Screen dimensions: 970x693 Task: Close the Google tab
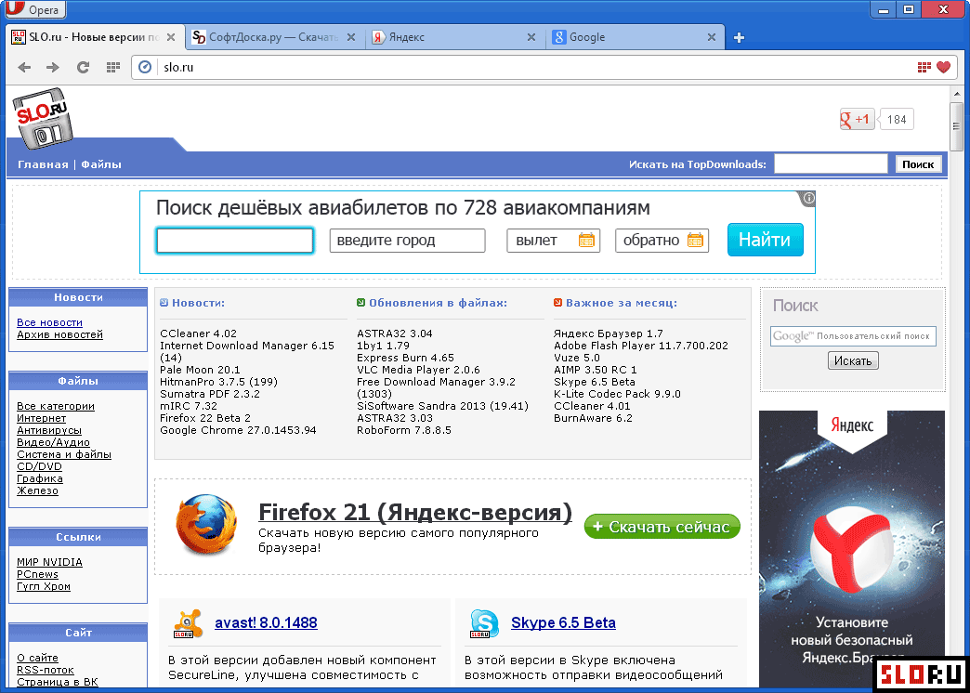pyautogui.click(x=712, y=37)
